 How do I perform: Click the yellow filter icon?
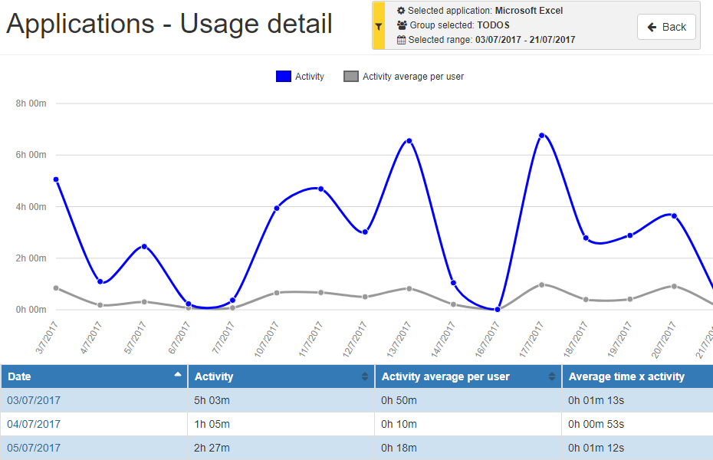point(379,26)
